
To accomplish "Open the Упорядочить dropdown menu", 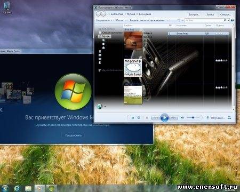I will click(x=104, y=20).
